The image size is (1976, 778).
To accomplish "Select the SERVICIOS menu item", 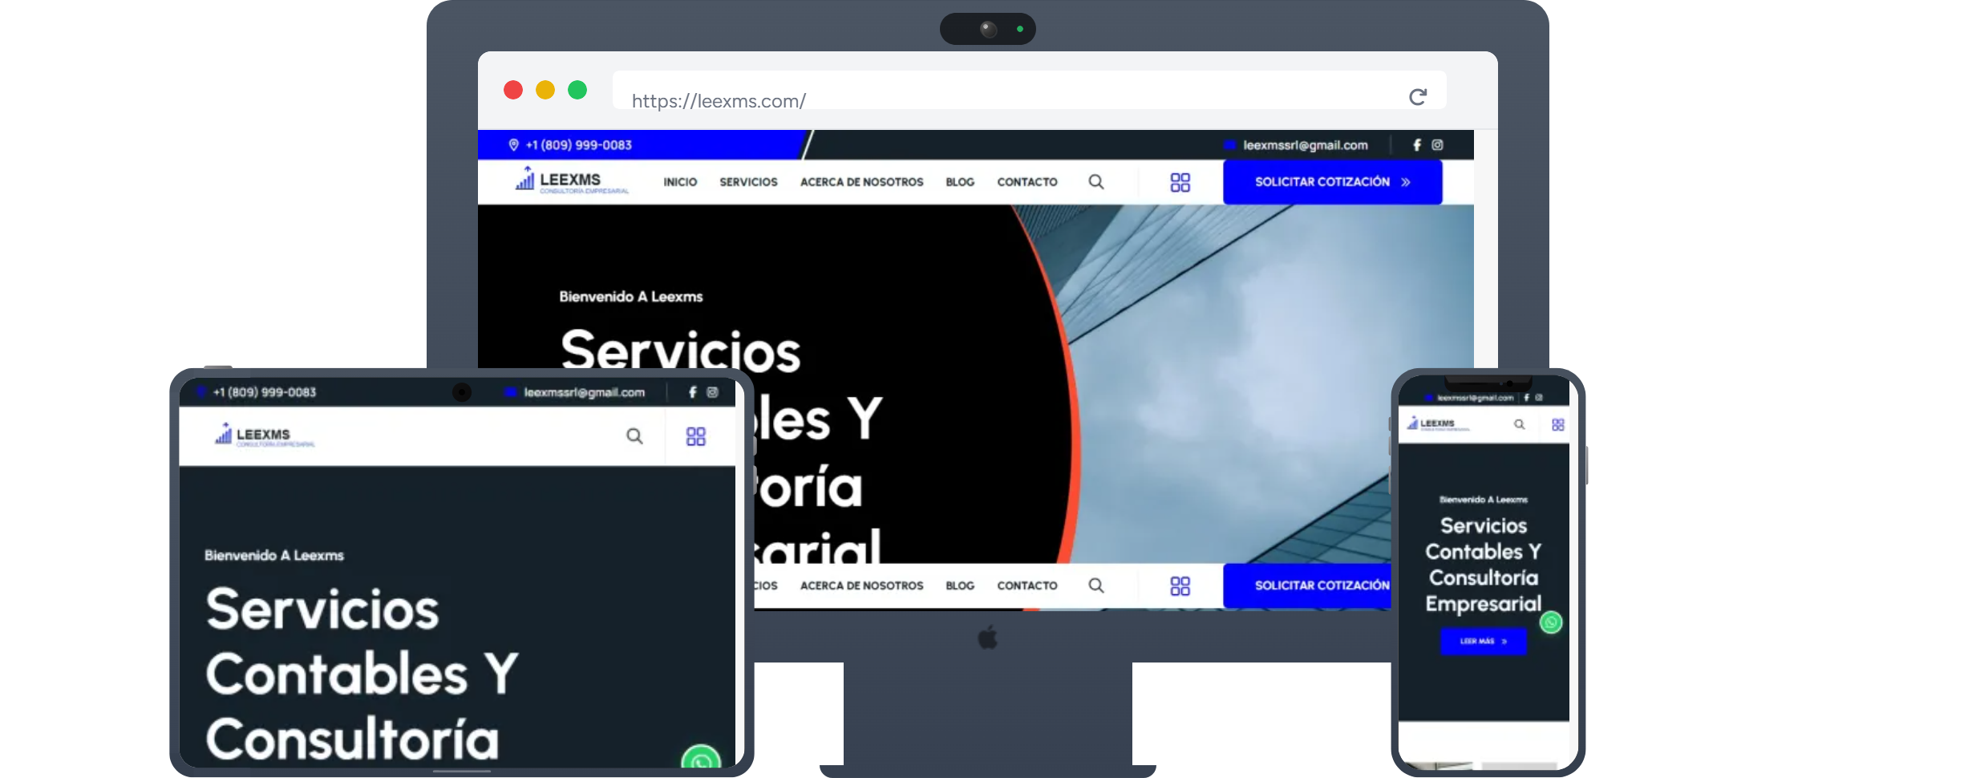I will 747,182.
